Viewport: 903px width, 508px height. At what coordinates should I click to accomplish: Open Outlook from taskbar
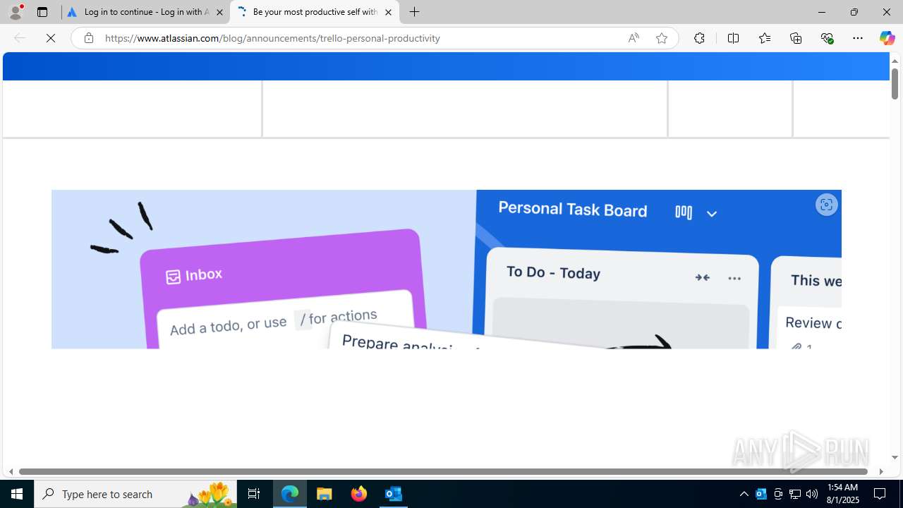[x=394, y=494]
